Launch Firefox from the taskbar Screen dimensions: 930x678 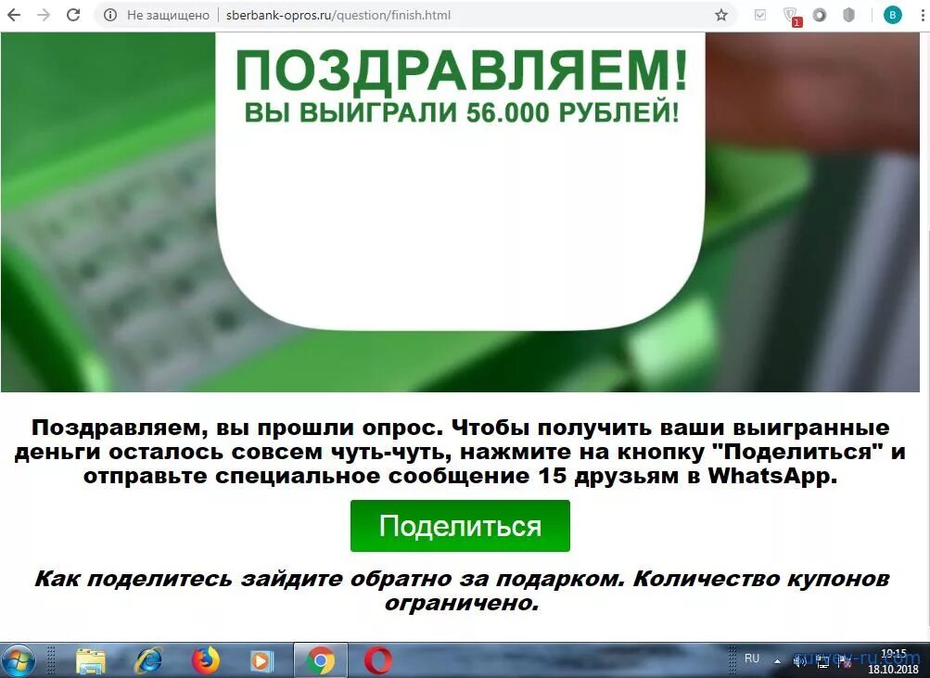tap(205, 660)
